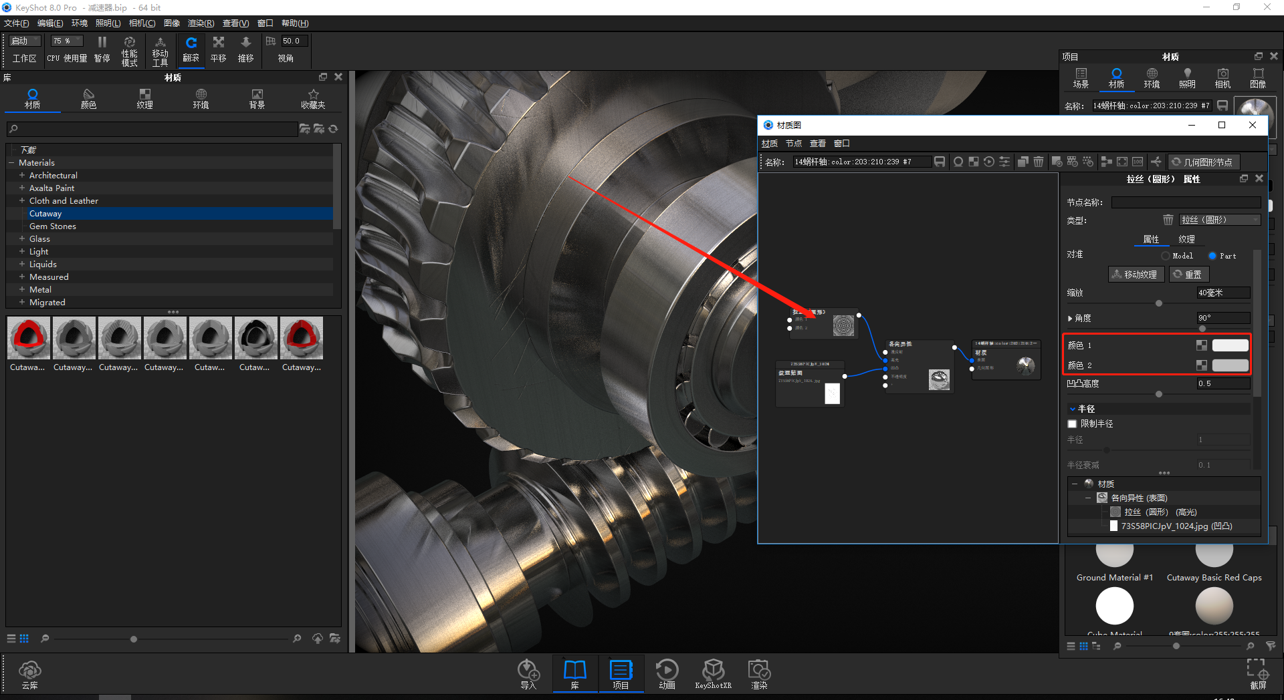Click the 颜色 1 color swatch
The width and height of the screenshot is (1284, 700).
click(1230, 345)
